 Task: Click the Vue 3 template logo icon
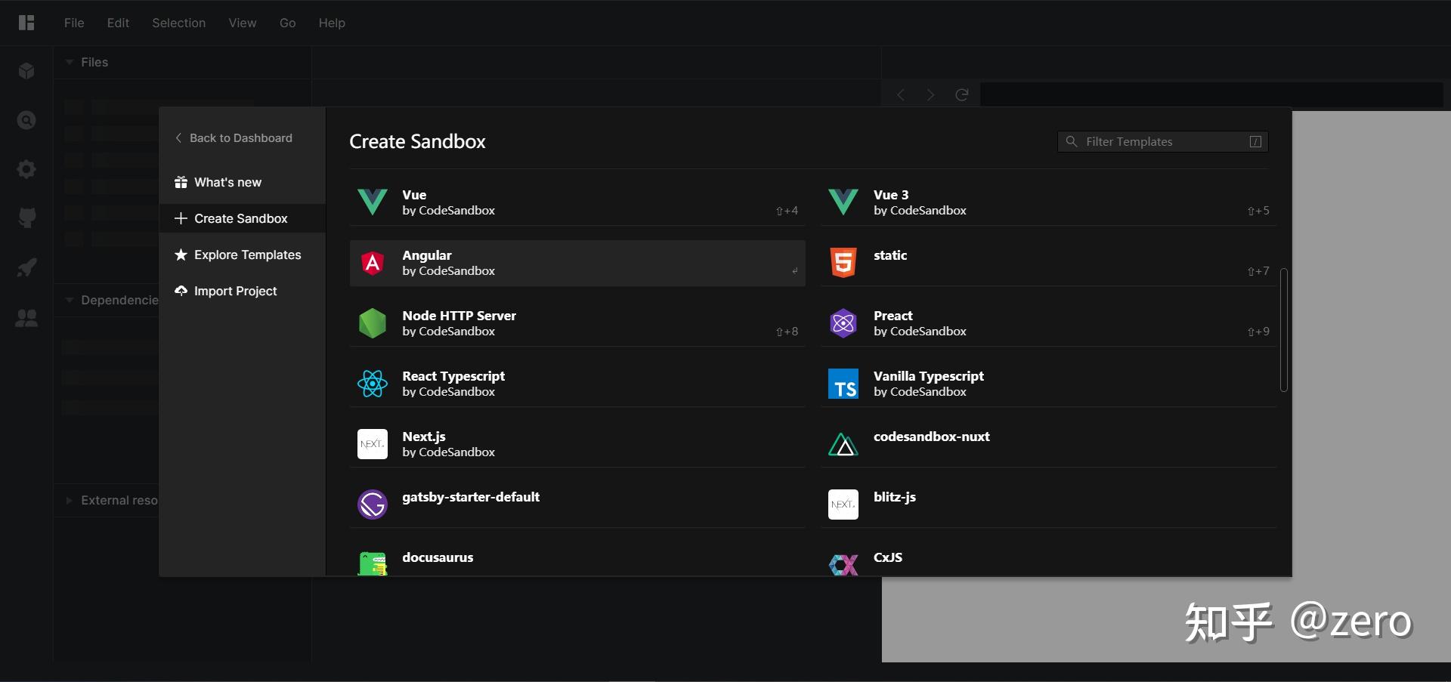tap(843, 202)
